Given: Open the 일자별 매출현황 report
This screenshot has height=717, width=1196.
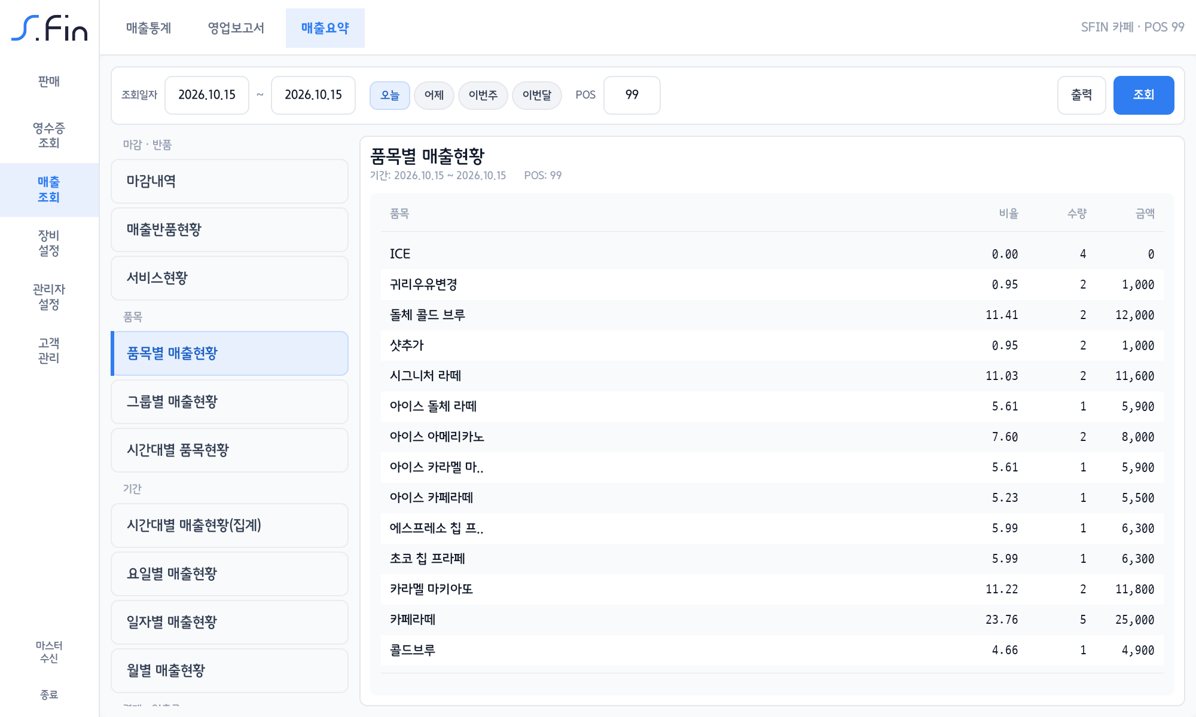Looking at the screenshot, I should point(230,623).
